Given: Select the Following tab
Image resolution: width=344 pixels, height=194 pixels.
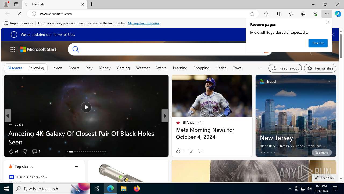Looking at the screenshot, I should click(x=36, y=68).
